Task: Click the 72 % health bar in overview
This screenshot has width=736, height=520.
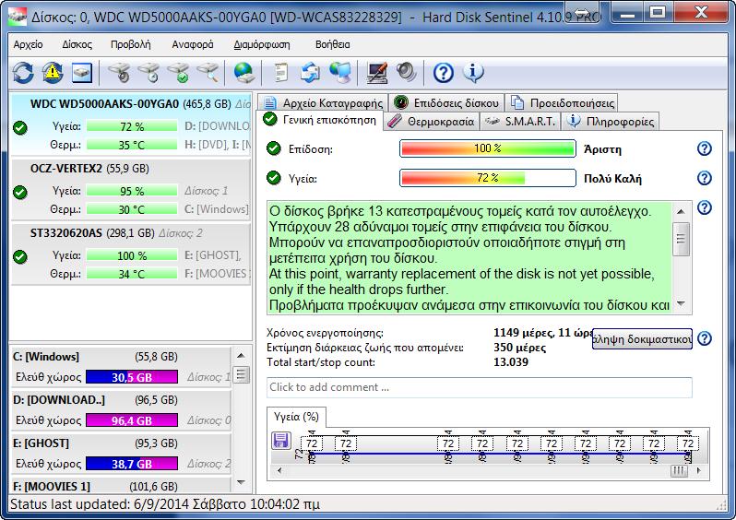Action: [488, 178]
